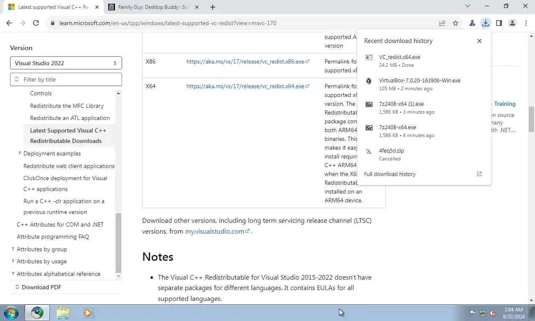Open the 7z2408-x64.exe download entry
Screen dimensions: 535x321
pos(423,131)
